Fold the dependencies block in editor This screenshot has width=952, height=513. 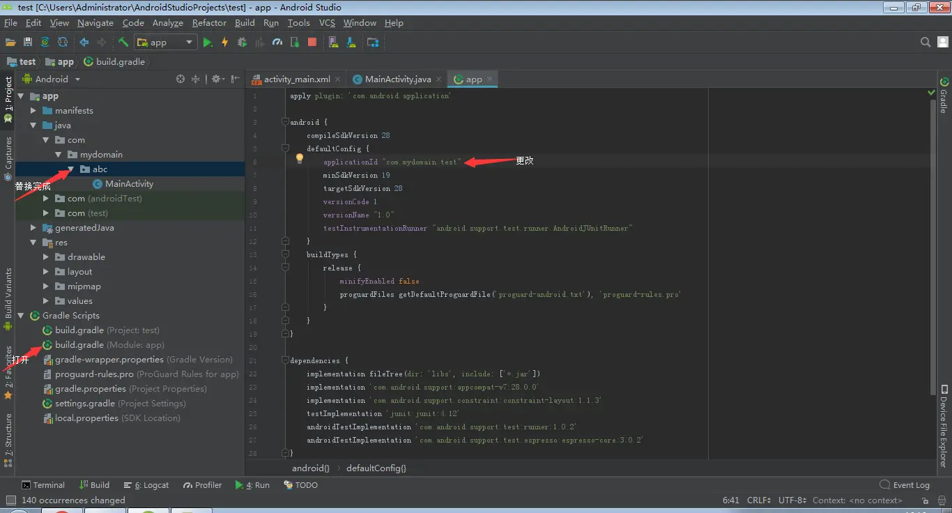tap(285, 360)
